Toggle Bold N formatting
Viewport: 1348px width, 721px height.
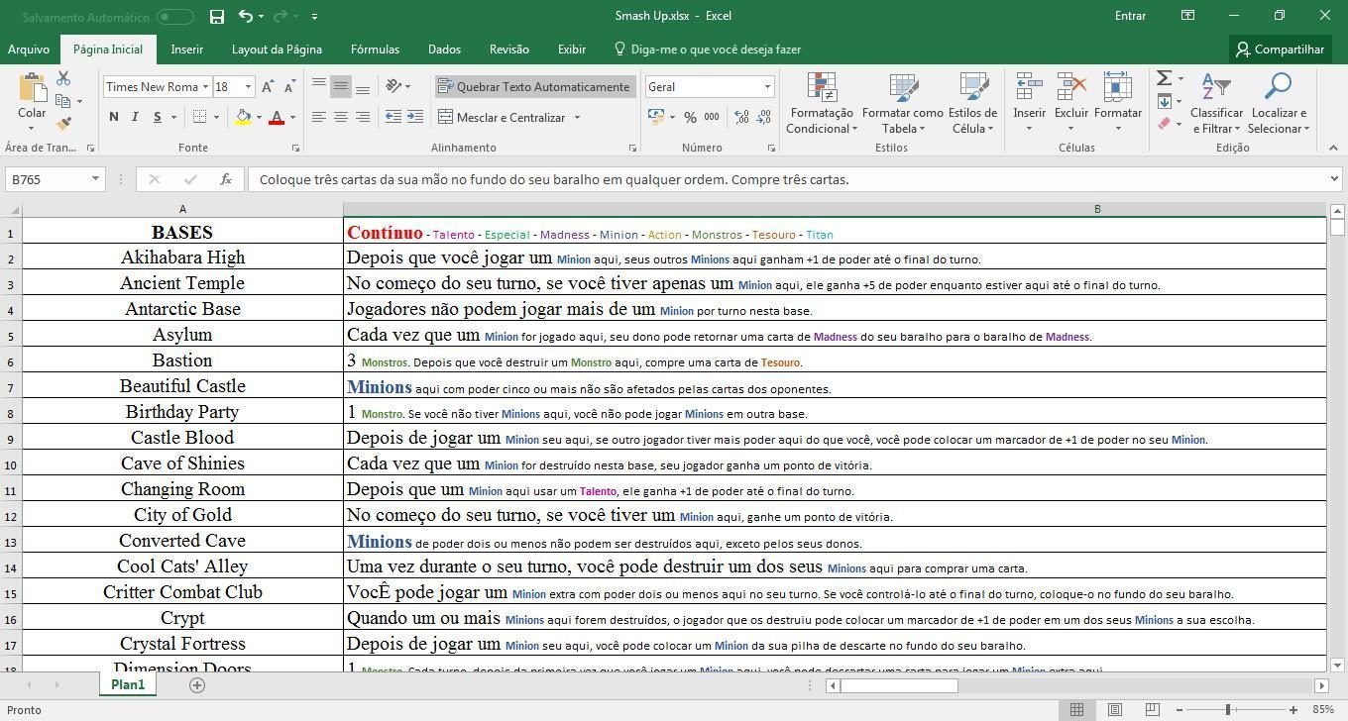click(114, 117)
